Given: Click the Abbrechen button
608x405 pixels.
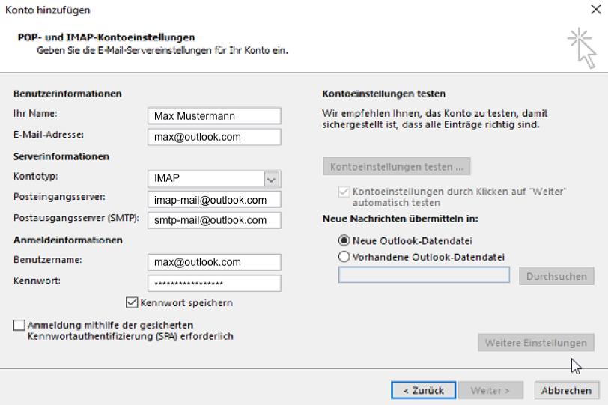Looking at the screenshot, I should coord(567,390).
